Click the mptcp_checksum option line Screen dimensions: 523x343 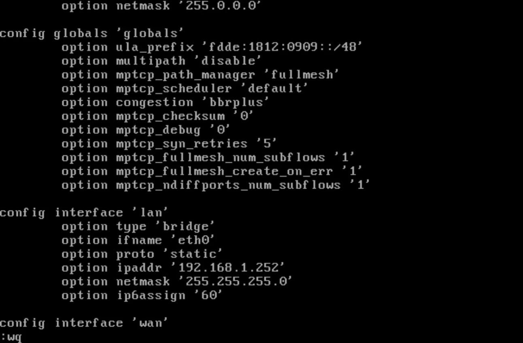tap(157, 116)
